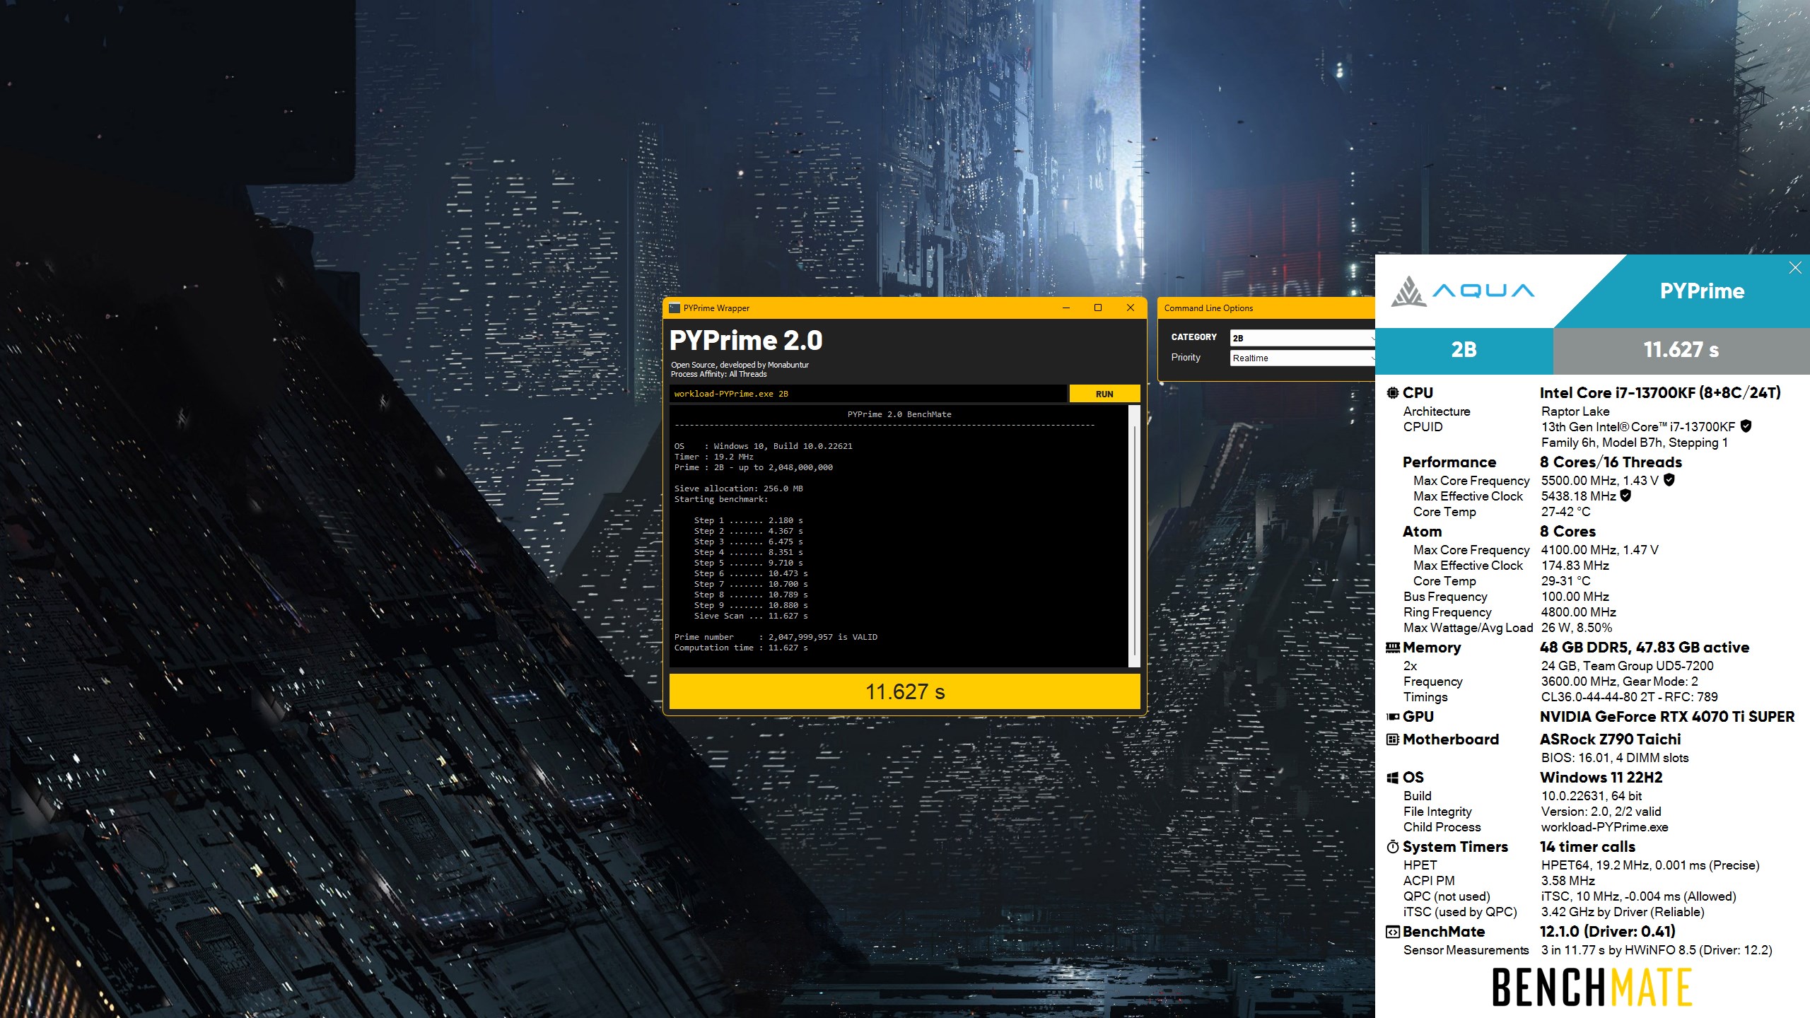The height and width of the screenshot is (1018, 1810).
Task: Click the Windows OS logo icon
Action: pyautogui.click(x=1393, y=778)
